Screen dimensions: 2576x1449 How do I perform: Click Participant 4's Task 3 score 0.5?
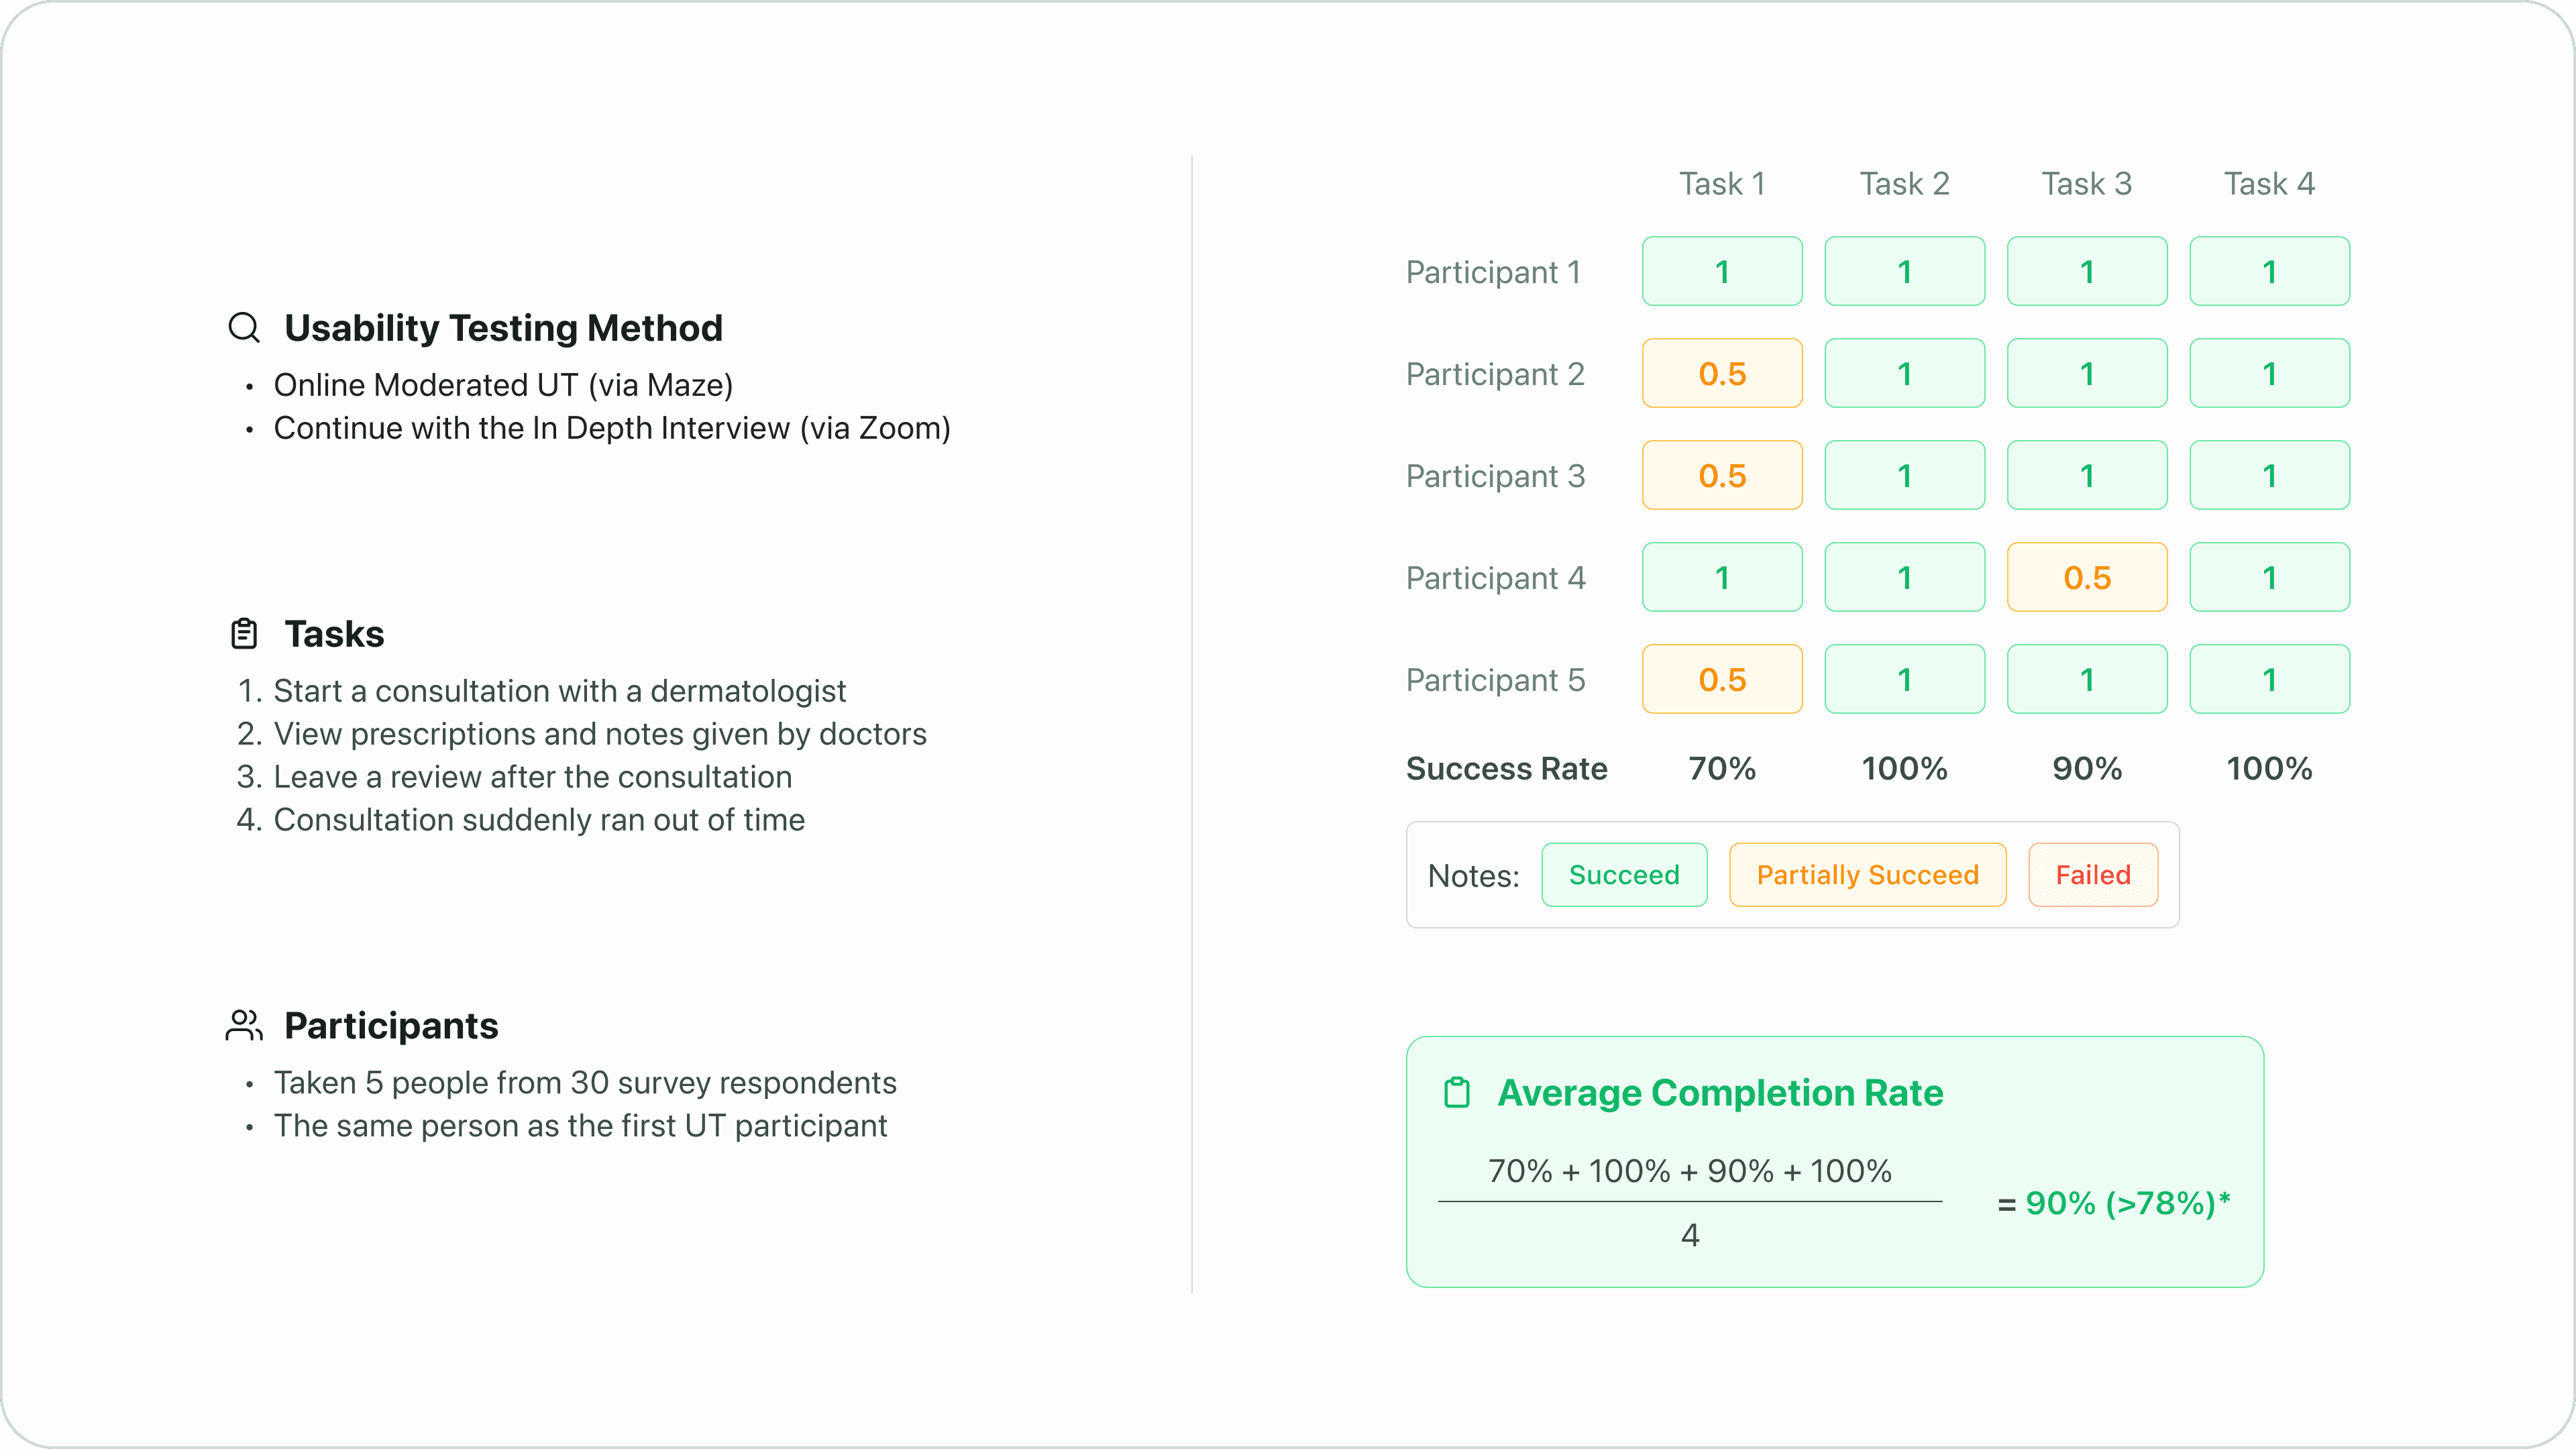pos(2087,577)
